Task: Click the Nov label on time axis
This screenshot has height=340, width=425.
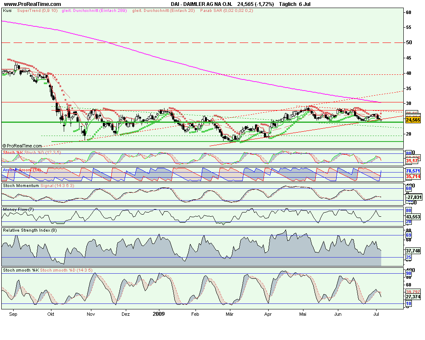Action: point(91,314)
